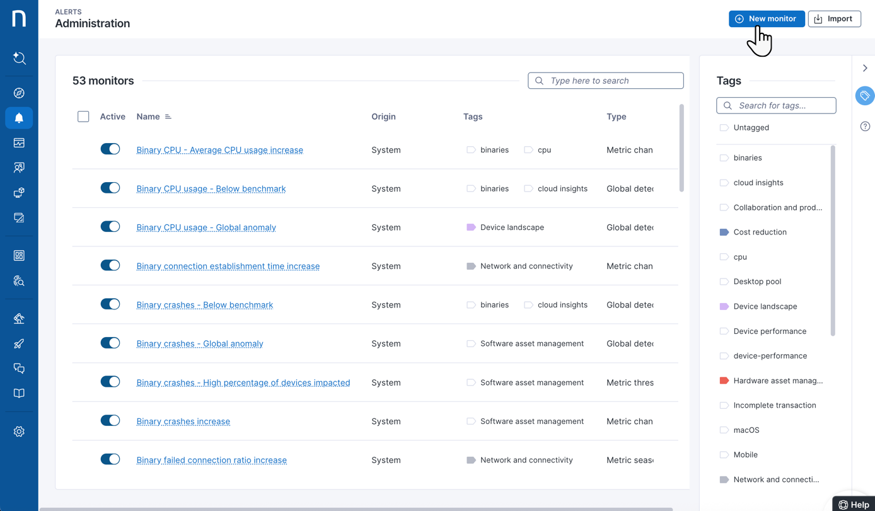This screenshot has height=511, width=875.
Task: Select the Untagged filter in Tags panel
Action: [751, 127]
